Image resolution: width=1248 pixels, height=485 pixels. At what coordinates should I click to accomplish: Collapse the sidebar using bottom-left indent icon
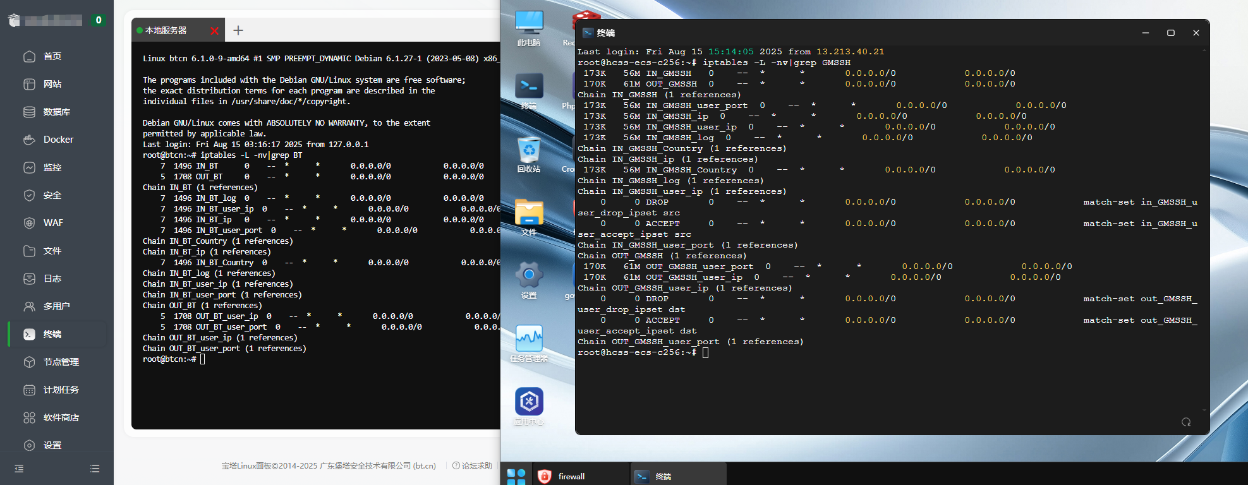19,469
